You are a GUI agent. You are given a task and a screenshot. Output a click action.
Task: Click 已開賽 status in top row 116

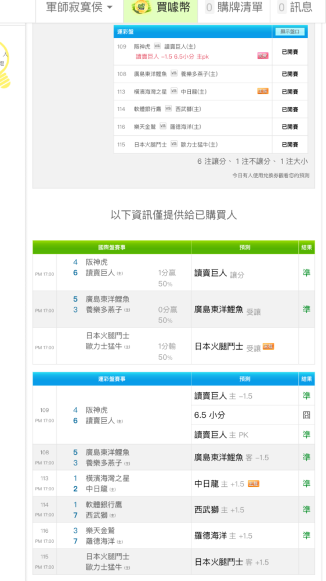coord(289,127)
